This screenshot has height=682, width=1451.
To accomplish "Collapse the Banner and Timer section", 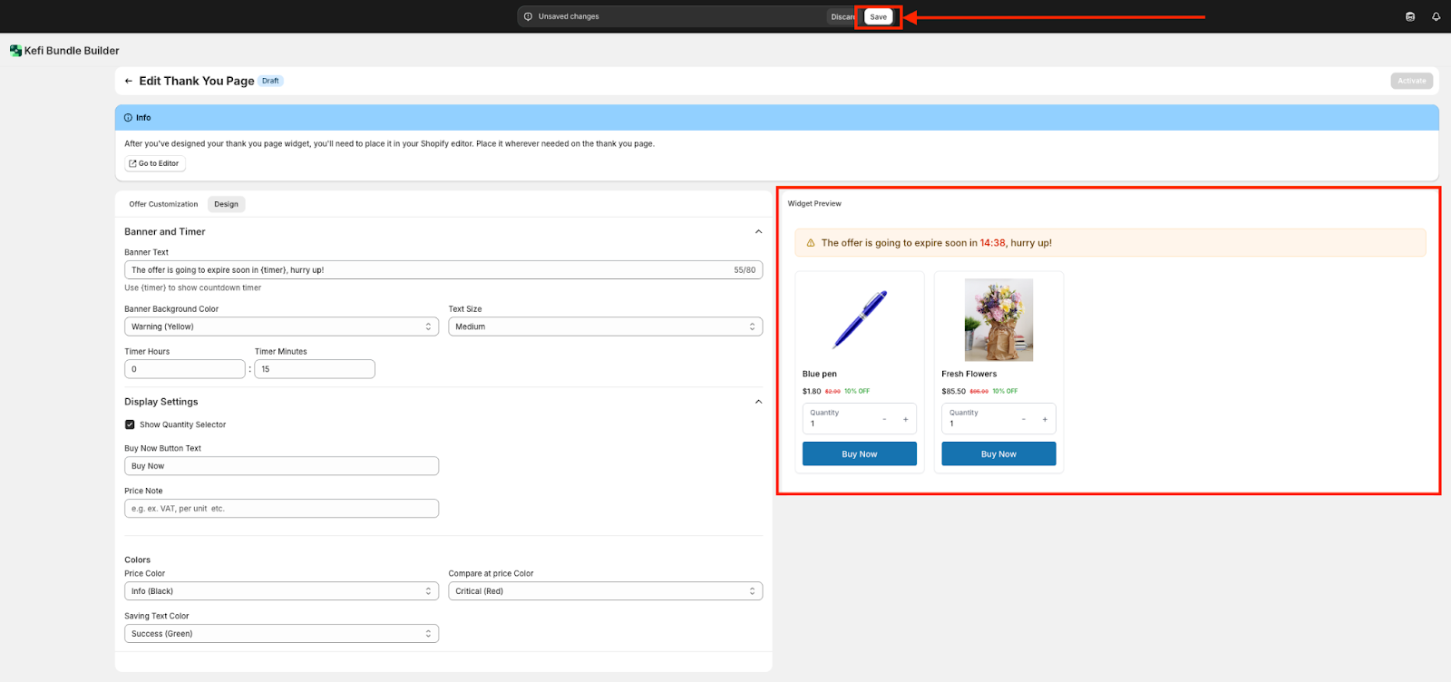I will pos(758,232).
